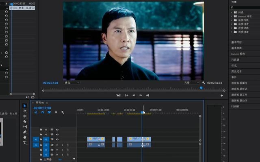Expand the 预设 effects folder
This screenshot has width=260, height=162.
(232, 12)
